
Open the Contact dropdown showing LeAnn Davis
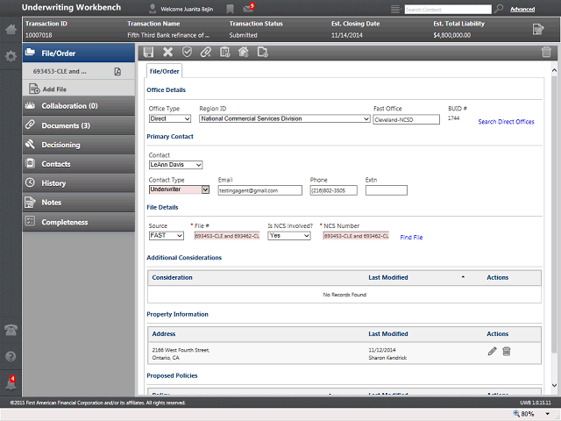[175, 165]
